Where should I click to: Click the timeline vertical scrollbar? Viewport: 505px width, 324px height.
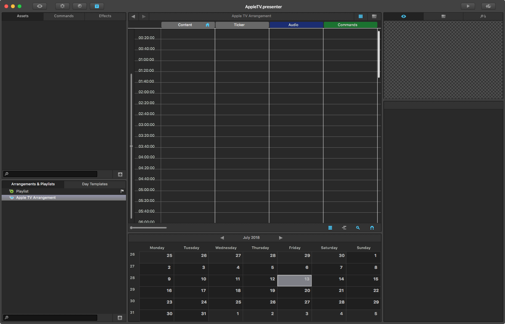[x=379, y=54]
